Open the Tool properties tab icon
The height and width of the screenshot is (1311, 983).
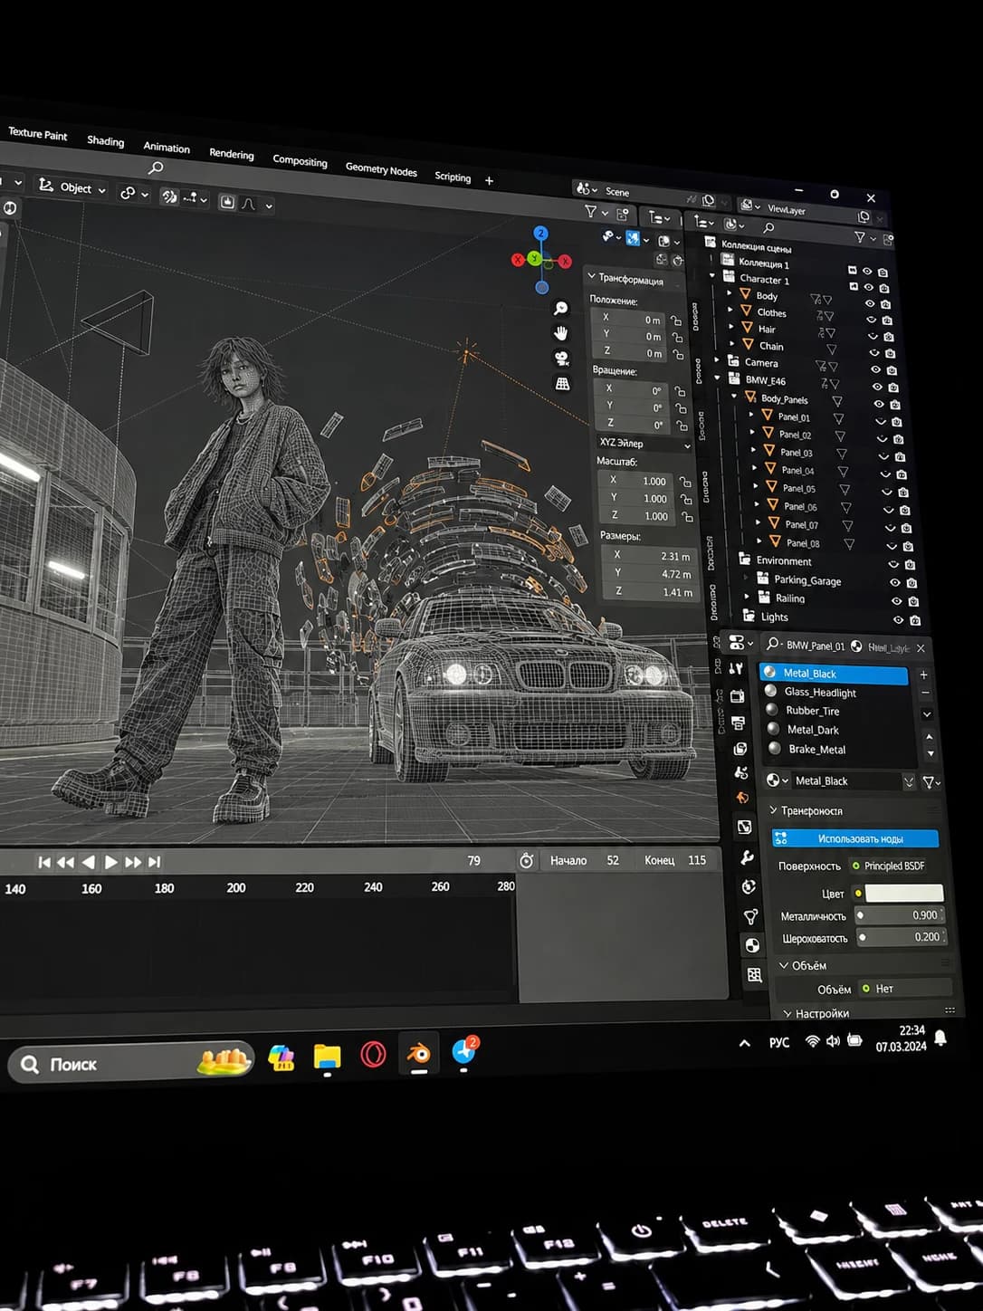pyautogui.click(x=736, y=668)
